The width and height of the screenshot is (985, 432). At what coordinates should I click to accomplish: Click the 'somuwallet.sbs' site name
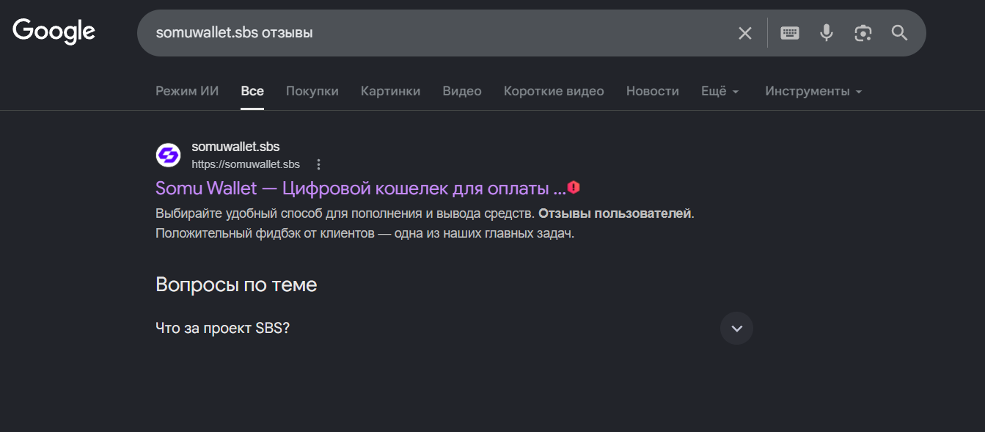(x=235, y=147)
